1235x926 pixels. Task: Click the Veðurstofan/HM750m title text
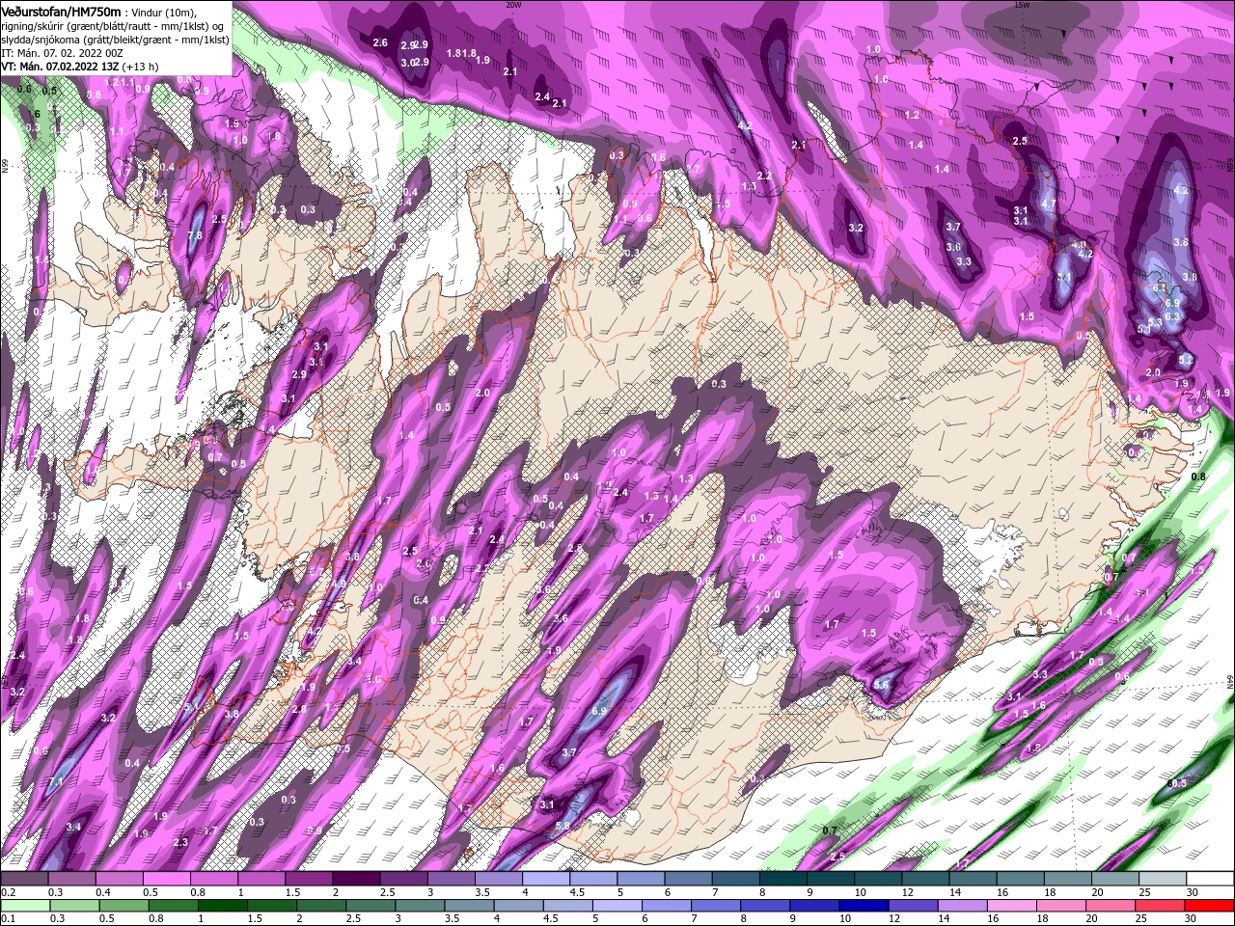(x=61, y=11)
